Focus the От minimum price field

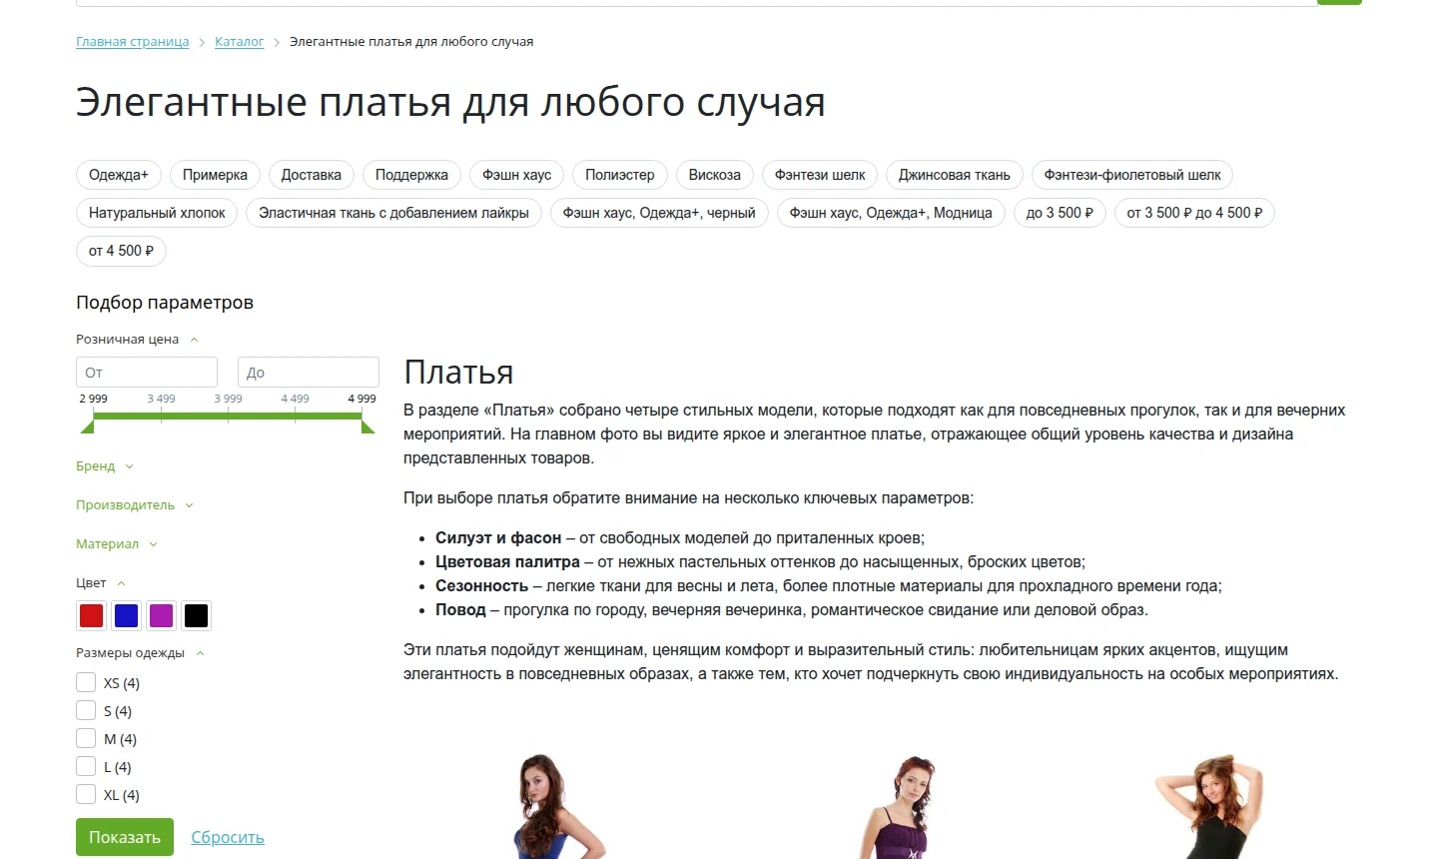click(x=147, y=372)
